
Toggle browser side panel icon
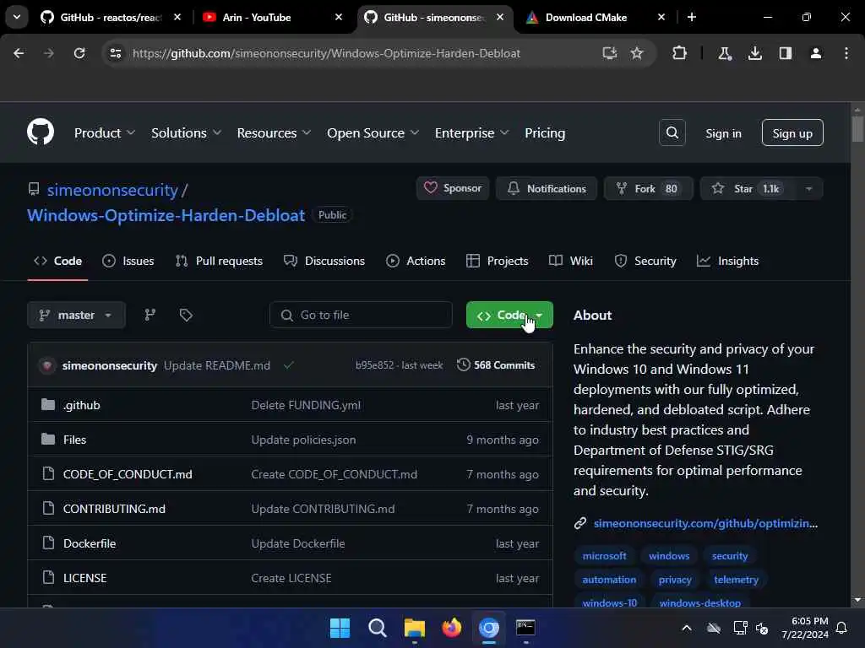pos(786,53)
